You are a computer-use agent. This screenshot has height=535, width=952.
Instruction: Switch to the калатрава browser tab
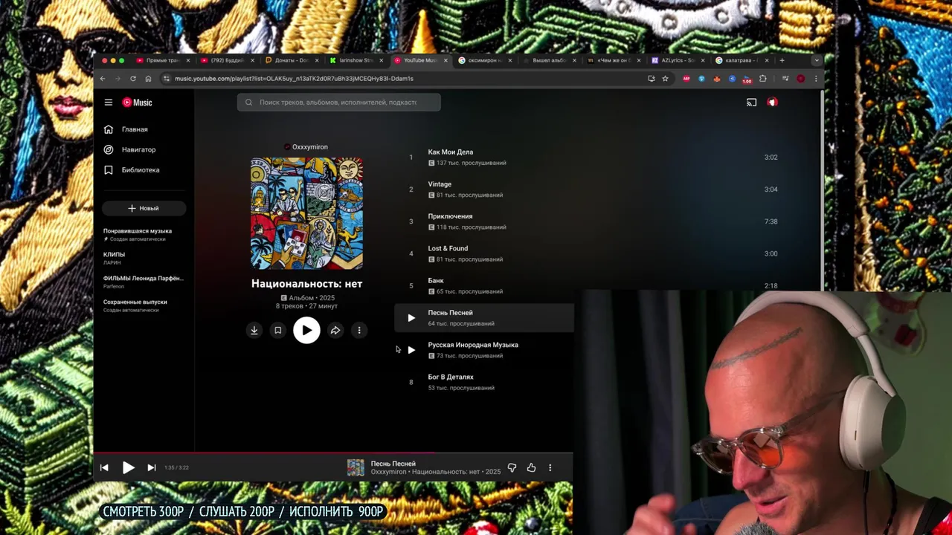click(x=741, y=60)
